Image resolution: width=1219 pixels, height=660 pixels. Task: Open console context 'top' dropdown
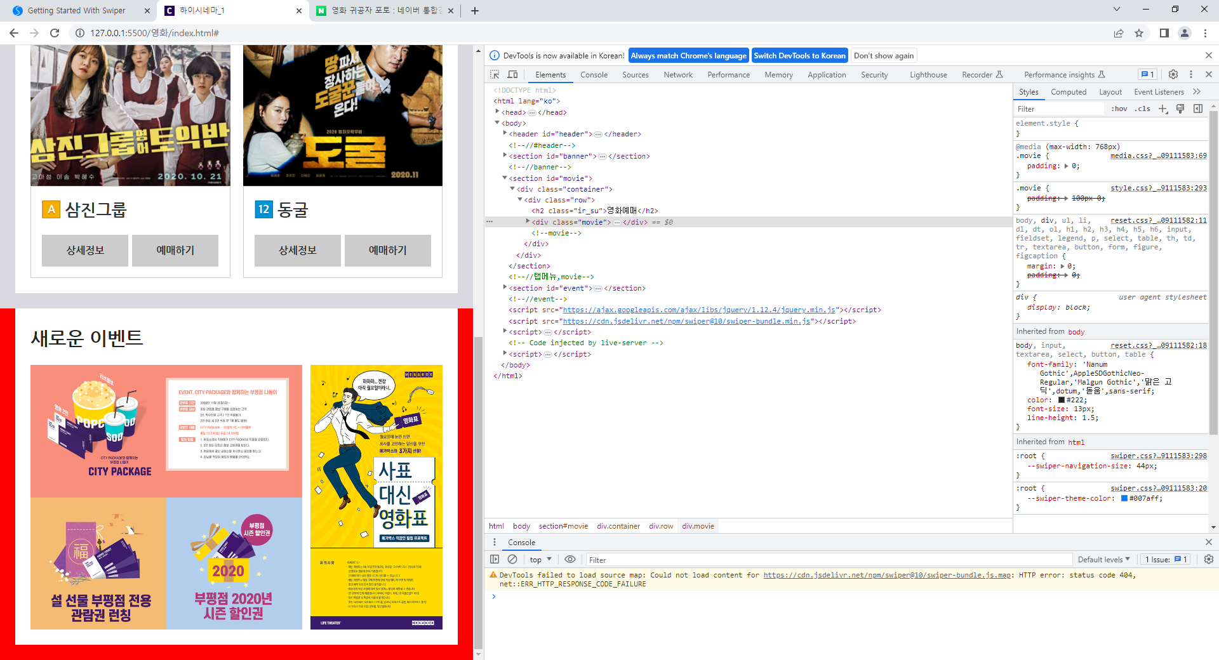pyautogui.click(x=540, y=560)
